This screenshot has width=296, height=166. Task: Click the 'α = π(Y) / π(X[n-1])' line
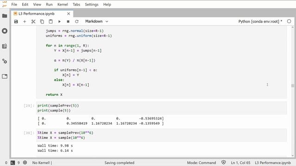[74, 60]
